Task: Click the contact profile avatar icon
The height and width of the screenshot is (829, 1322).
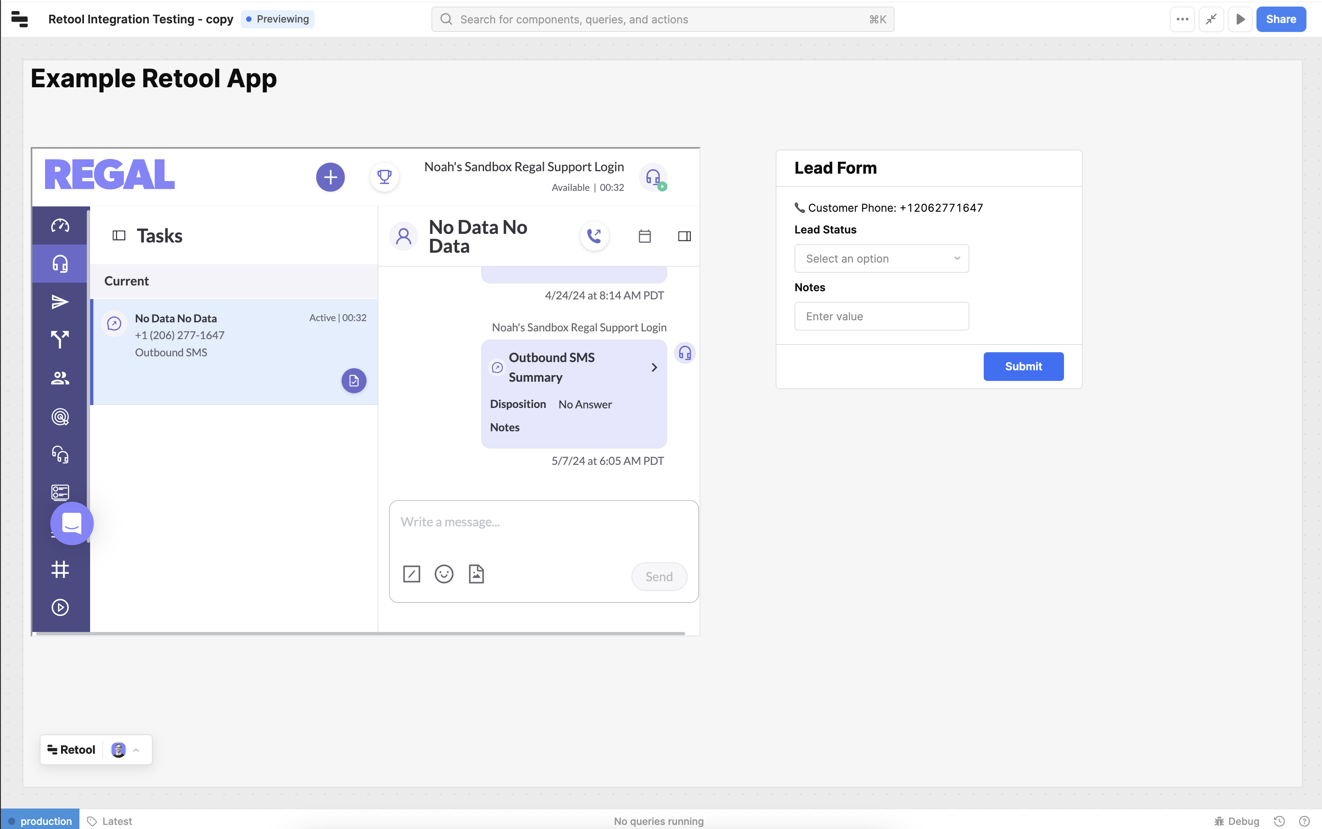Action: pos(403,236)
